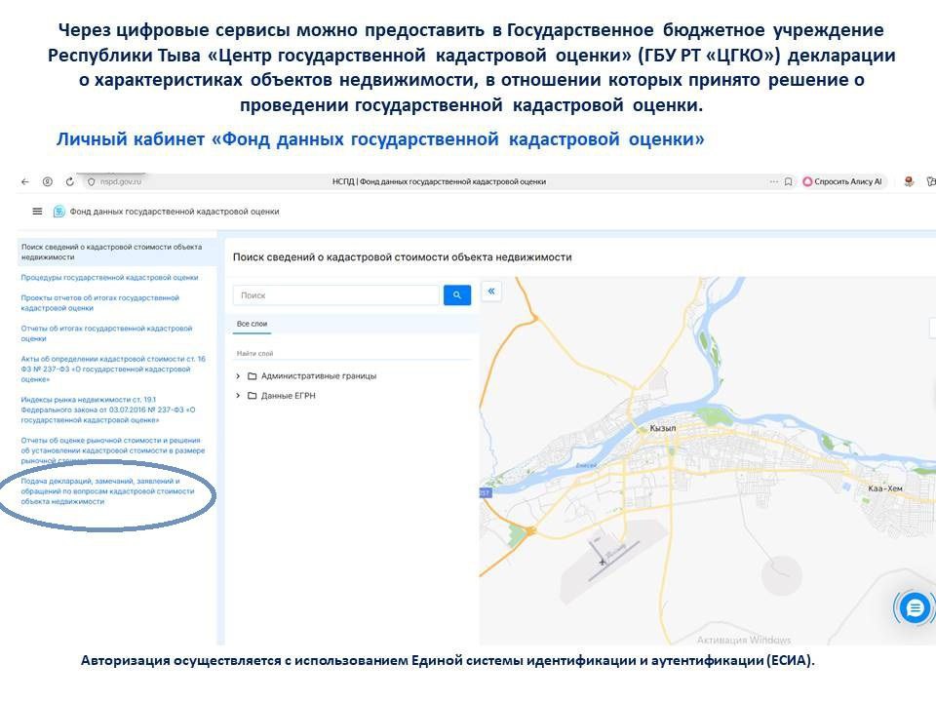Click the Поиск input field
Screen dimensions: 936x702
tap(336, 295)
